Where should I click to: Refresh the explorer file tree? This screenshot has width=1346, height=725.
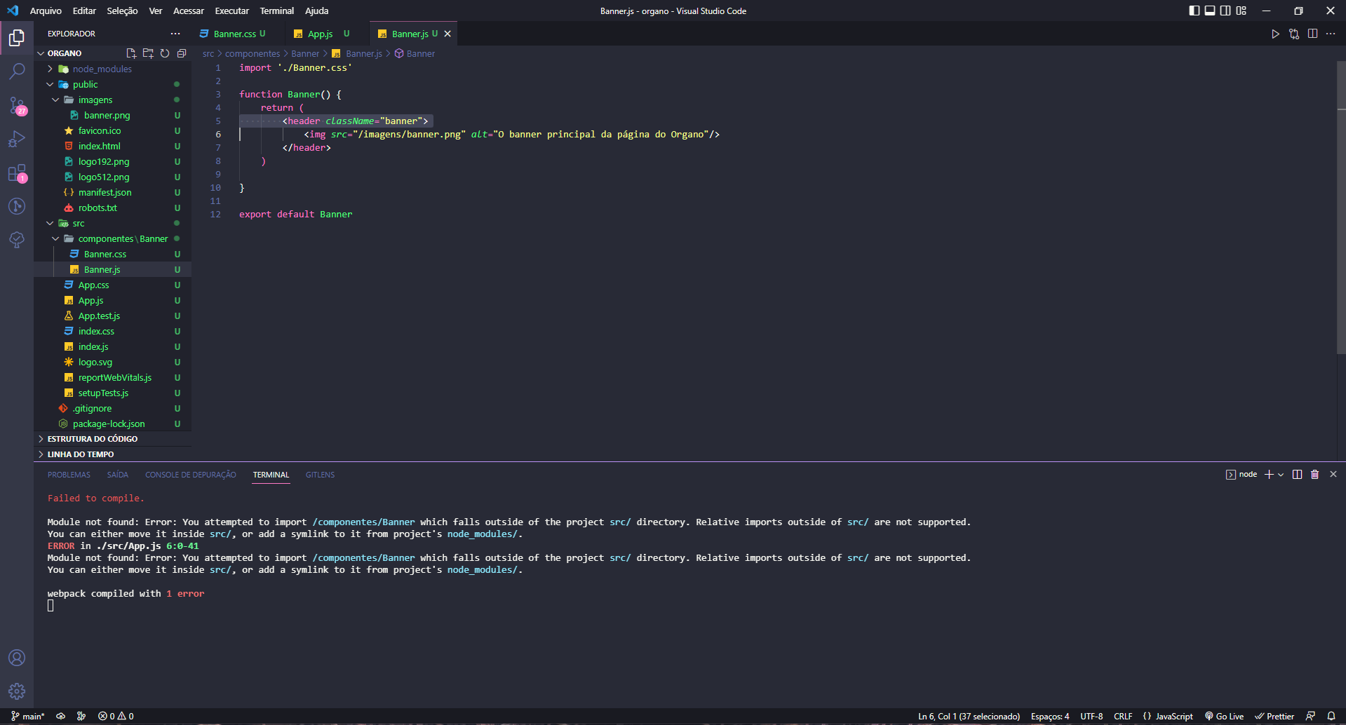165,53
